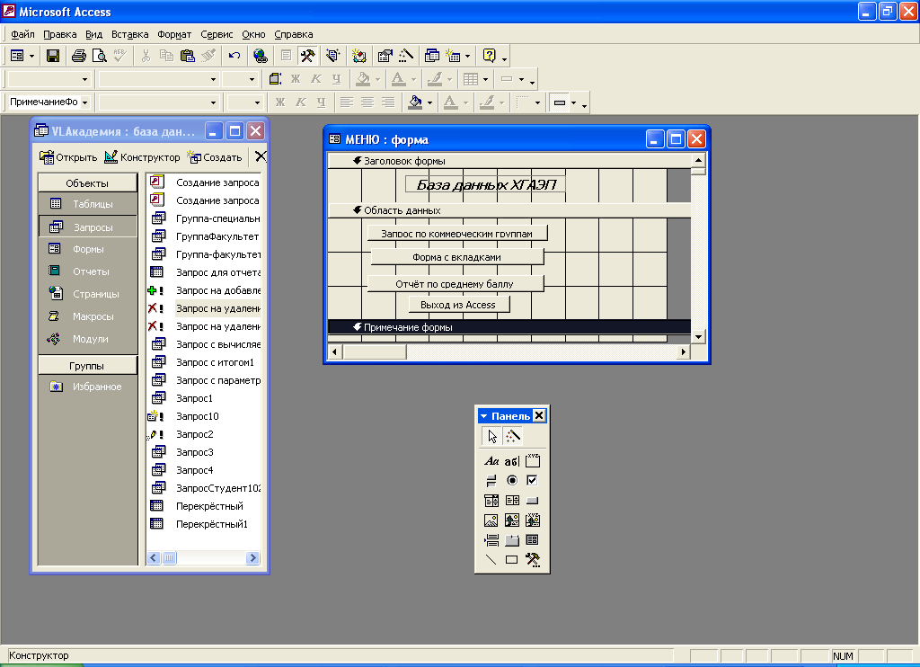
Task: Expand the View button dropdown arrow
Action: pos(31,56)
